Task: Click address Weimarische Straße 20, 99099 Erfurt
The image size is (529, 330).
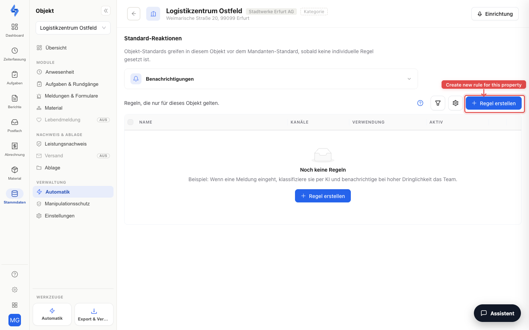Action: 208,18
